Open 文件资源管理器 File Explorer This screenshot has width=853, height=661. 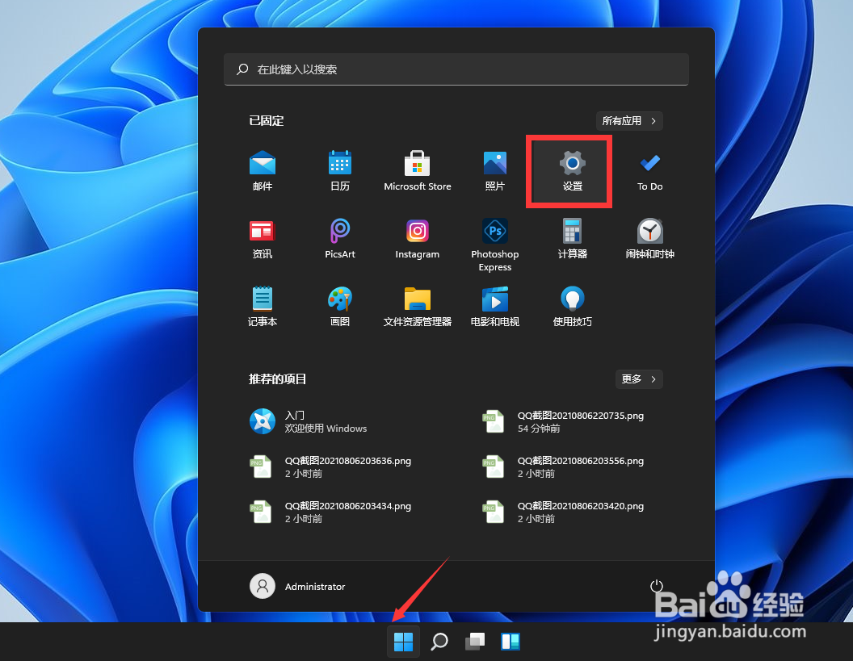tap(418, 307)
